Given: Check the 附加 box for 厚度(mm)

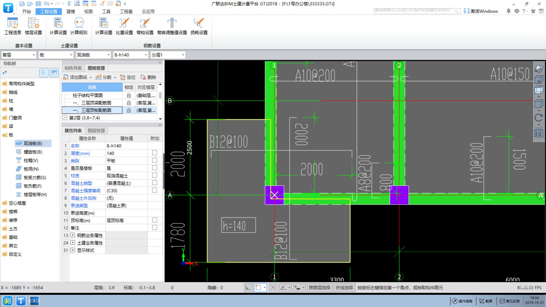Looking at the screenshot, I should pyautogui.click(x=154, y=153).
